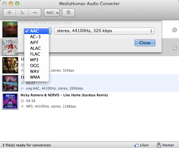Select the Skrillex album cover thumbnail
The height and width of the screenshot is (148, 179).
(x=10, y=47)
